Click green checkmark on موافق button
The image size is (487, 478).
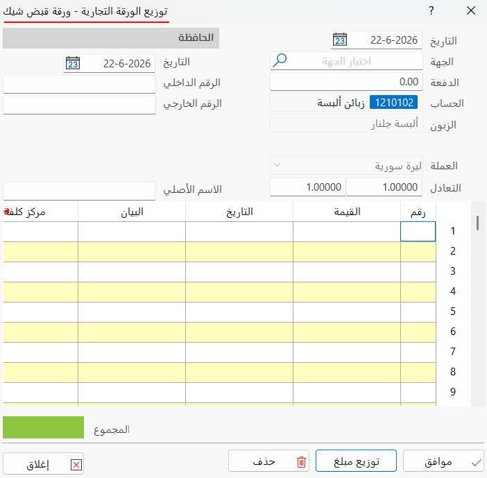point(476,463)
